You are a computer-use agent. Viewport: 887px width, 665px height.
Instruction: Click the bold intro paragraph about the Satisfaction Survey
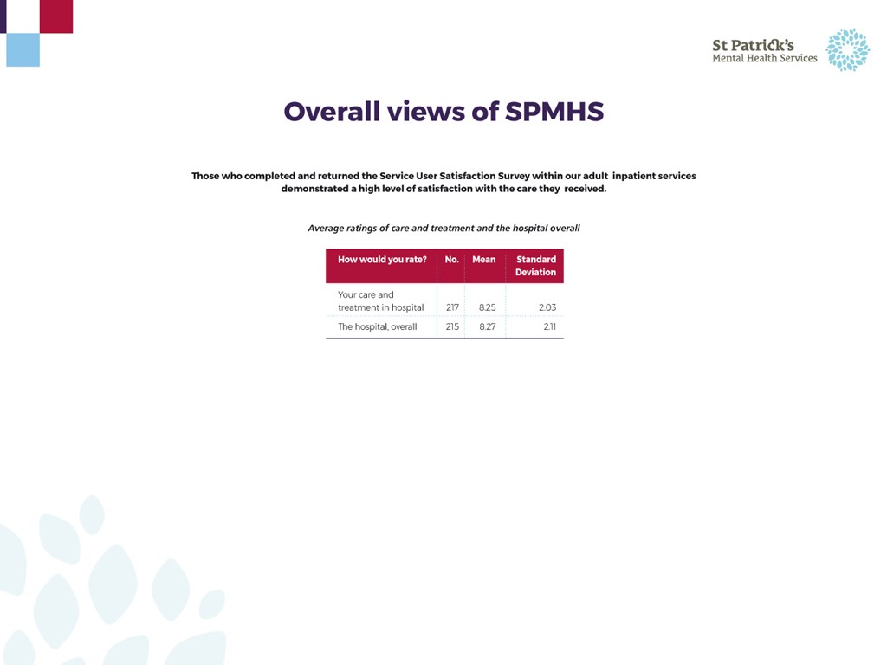click(x=443, y=182)
